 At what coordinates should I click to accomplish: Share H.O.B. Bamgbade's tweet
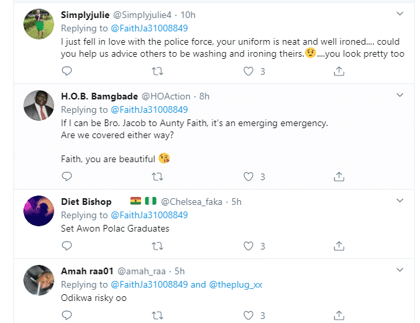coord(339,177)
